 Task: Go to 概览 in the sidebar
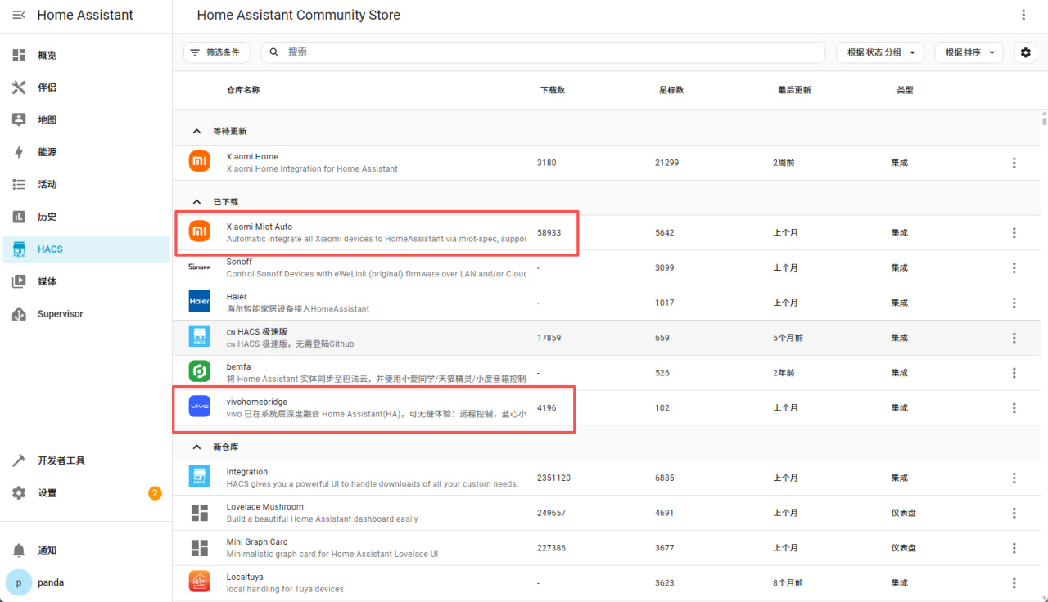click(86, 55)
